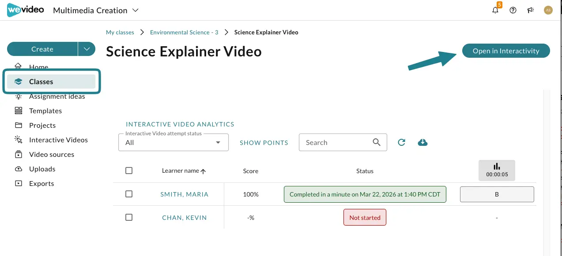Click the Video sources icon

pyautogui.click(x=18, y=154)
